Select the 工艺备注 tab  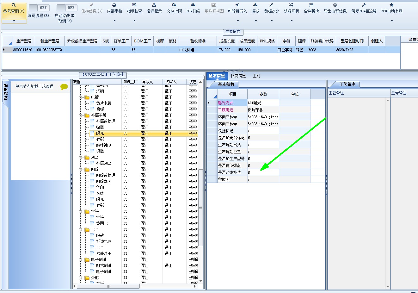tap(347, 84)
